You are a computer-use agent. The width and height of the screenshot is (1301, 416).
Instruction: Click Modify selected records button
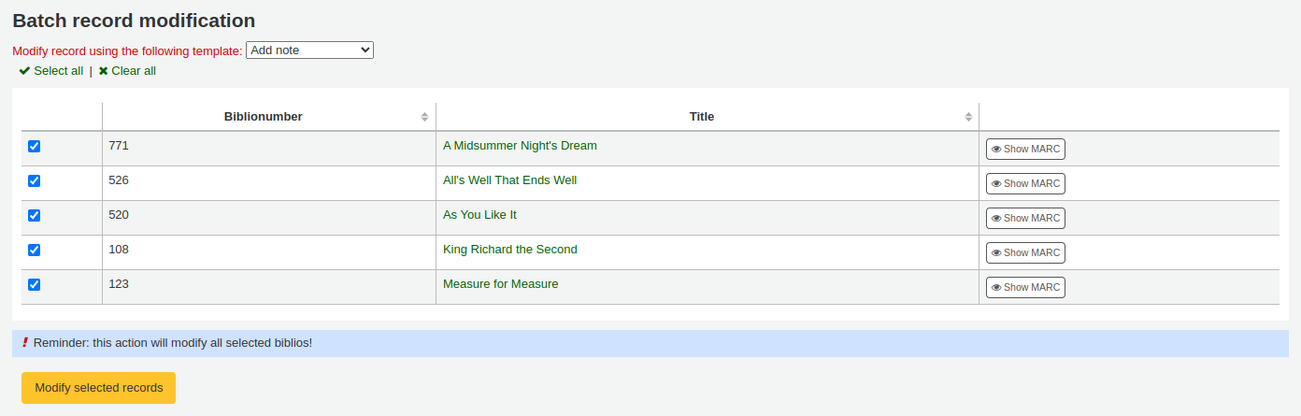click(98, 388)
